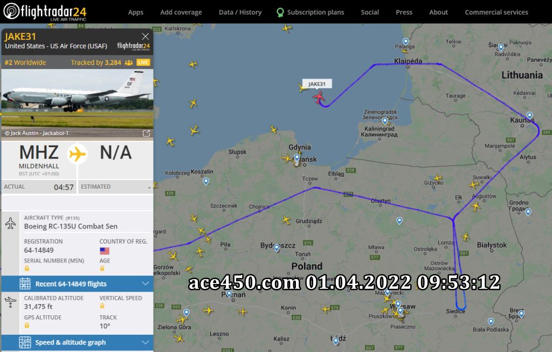Click the LIVE badge
552x352 pixels.
143,63
